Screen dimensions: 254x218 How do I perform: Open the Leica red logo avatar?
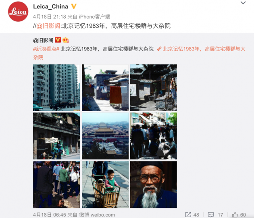click(x=18, y=12)
